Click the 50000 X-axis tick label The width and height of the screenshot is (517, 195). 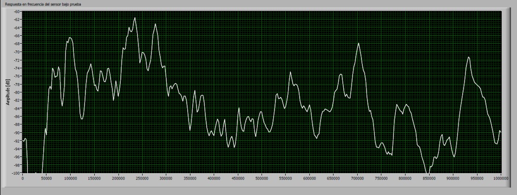pos(46,178)
